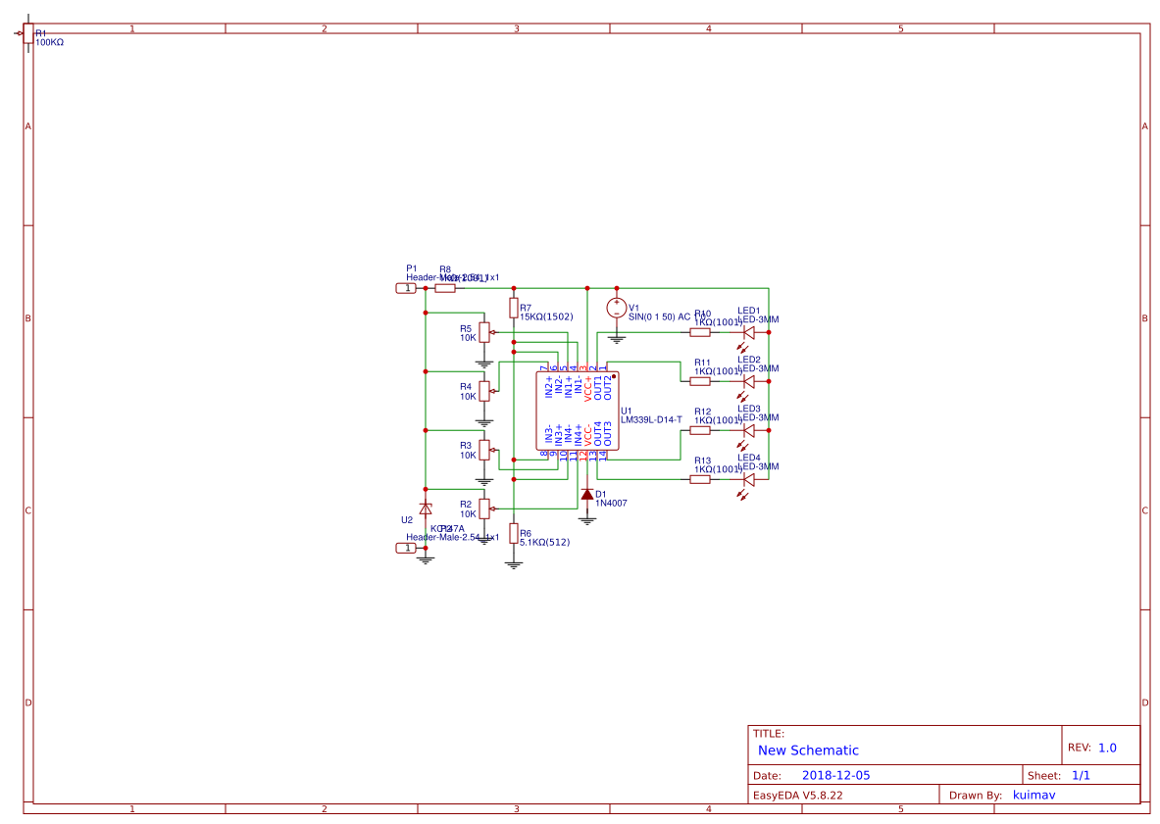Image resolution: width=1160 pixels, height=824 pixels.
Task: Click the drawn-by name kuimav
Action: coord(1034,795)
